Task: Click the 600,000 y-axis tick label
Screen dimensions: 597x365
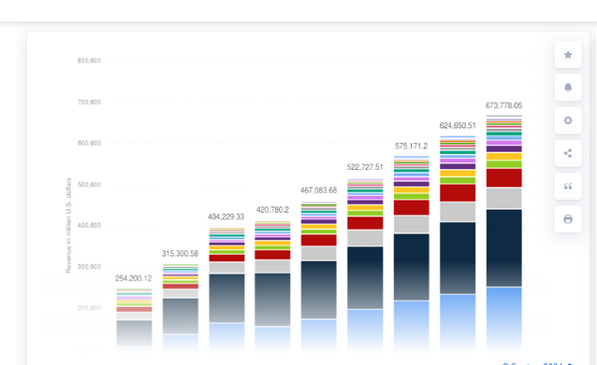Action: click(x=89, y=143)
